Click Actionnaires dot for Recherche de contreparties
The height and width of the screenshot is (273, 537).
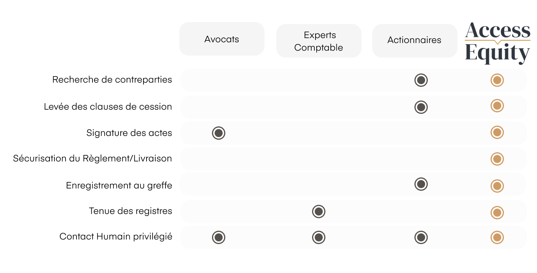(421, 80)
